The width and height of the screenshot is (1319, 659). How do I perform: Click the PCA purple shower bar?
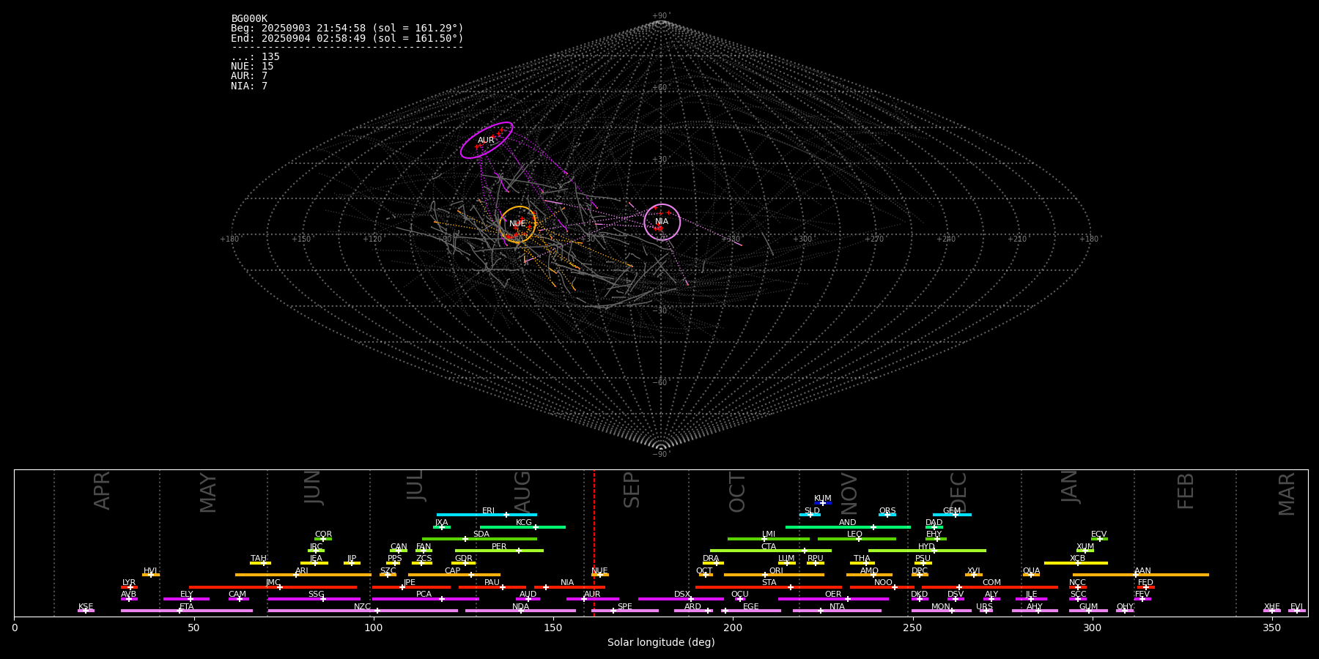[x=425, y=599]
